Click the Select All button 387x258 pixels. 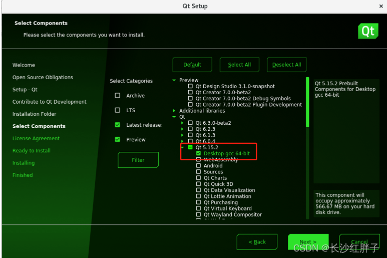pyautogui.click(x=239, y=65)
